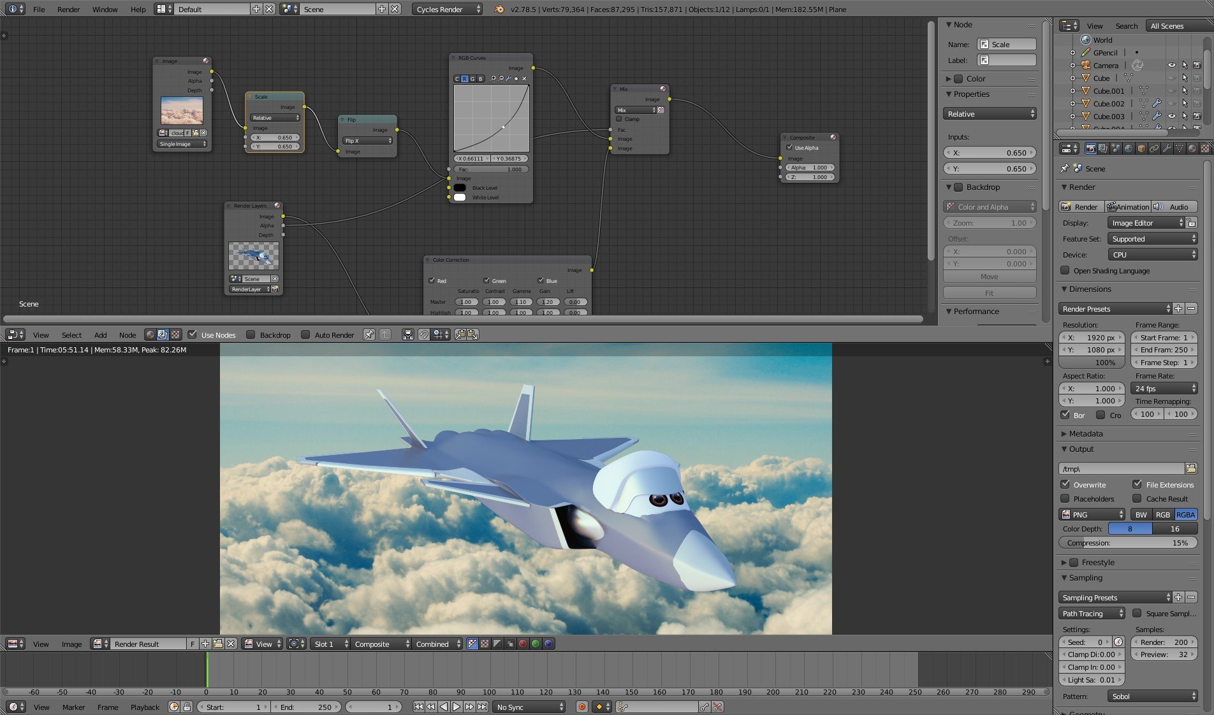Select shader node tree type icon
The height and width of the screenshot is (715, 1214).
[150, 335]
